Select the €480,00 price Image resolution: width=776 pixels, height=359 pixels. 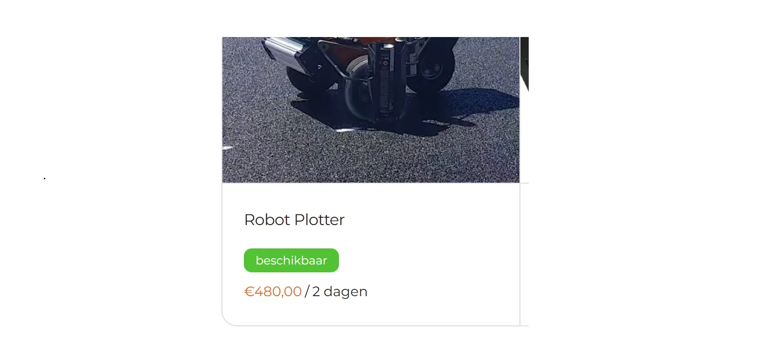pos(273,291)
